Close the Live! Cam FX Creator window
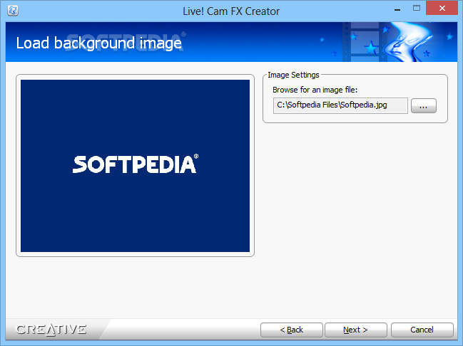 tap(442, 8)
